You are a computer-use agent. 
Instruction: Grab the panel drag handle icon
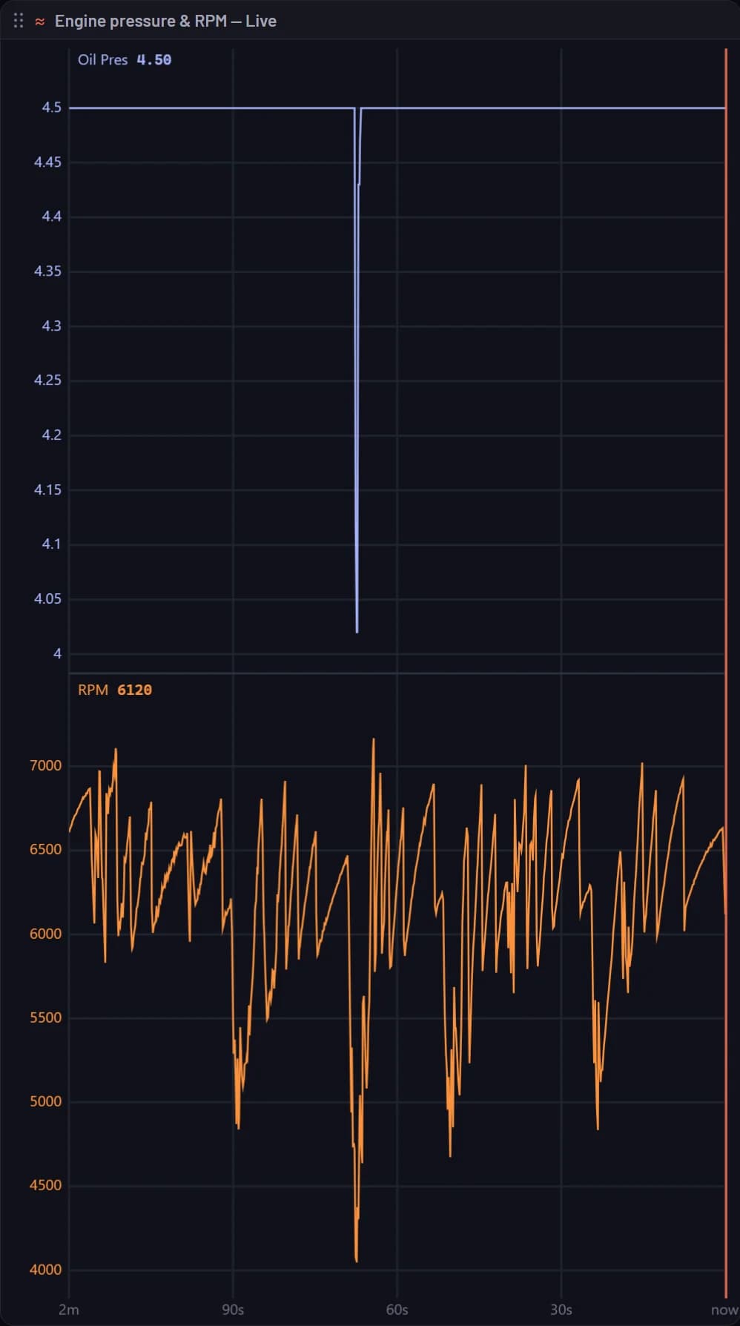pos(19,21)
